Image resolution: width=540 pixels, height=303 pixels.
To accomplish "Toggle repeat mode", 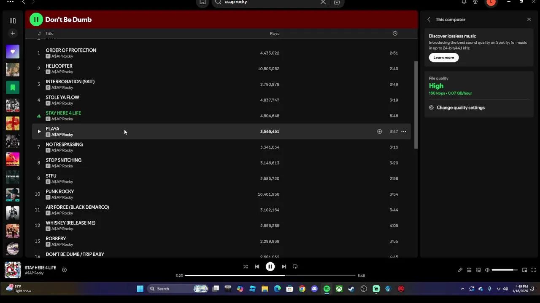I will 295,266.
